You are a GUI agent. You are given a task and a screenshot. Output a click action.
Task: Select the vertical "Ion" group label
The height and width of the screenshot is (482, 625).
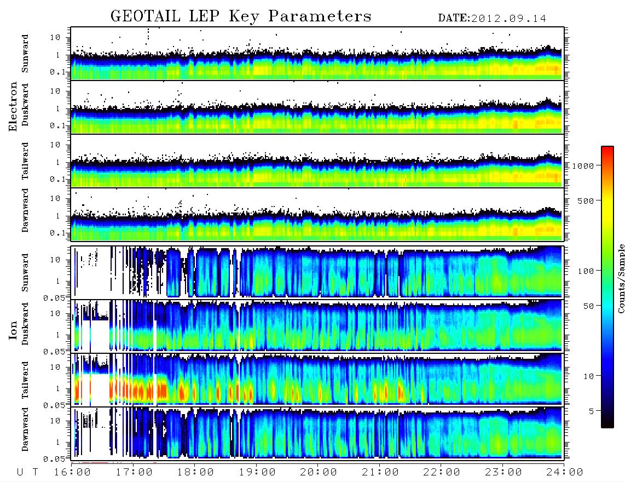[13, 331]
